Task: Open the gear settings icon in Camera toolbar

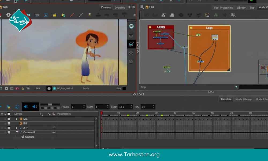Action: click(8, 15)
